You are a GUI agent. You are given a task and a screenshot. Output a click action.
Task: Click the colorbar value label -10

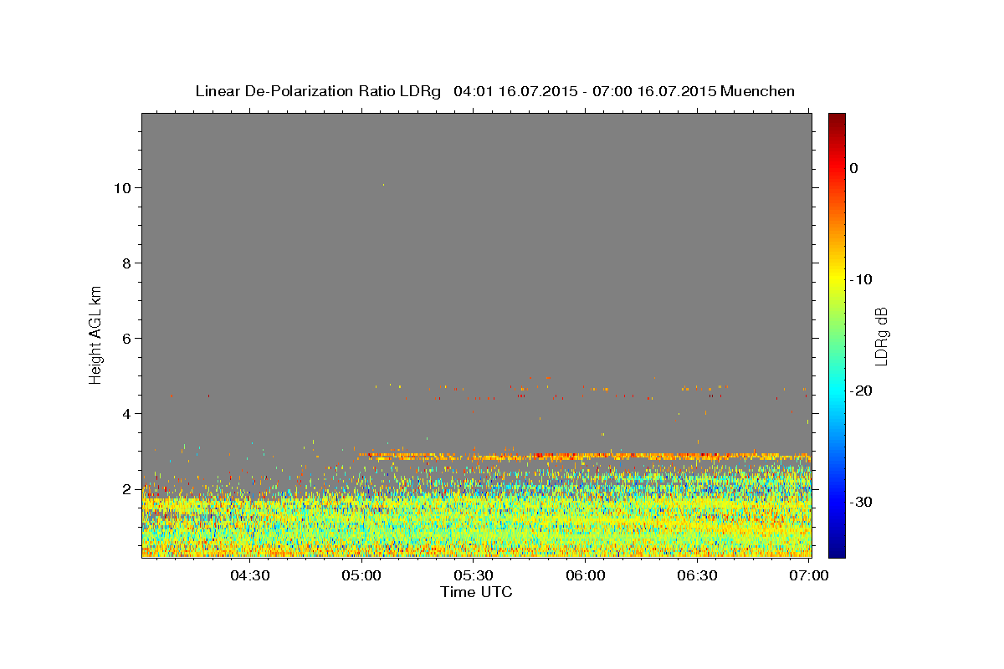(862, 279)
